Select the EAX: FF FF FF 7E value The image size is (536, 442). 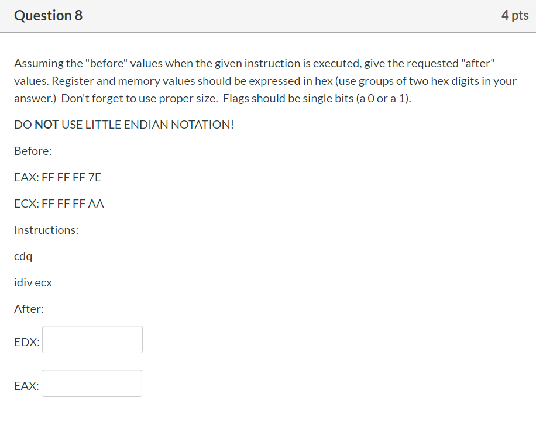click(x=57, y=177)
